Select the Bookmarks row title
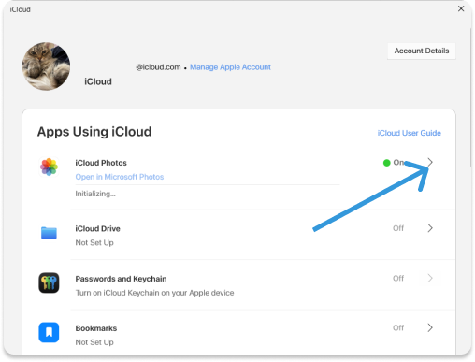This screenshot has width=475, height=362. tap(96, 328)
